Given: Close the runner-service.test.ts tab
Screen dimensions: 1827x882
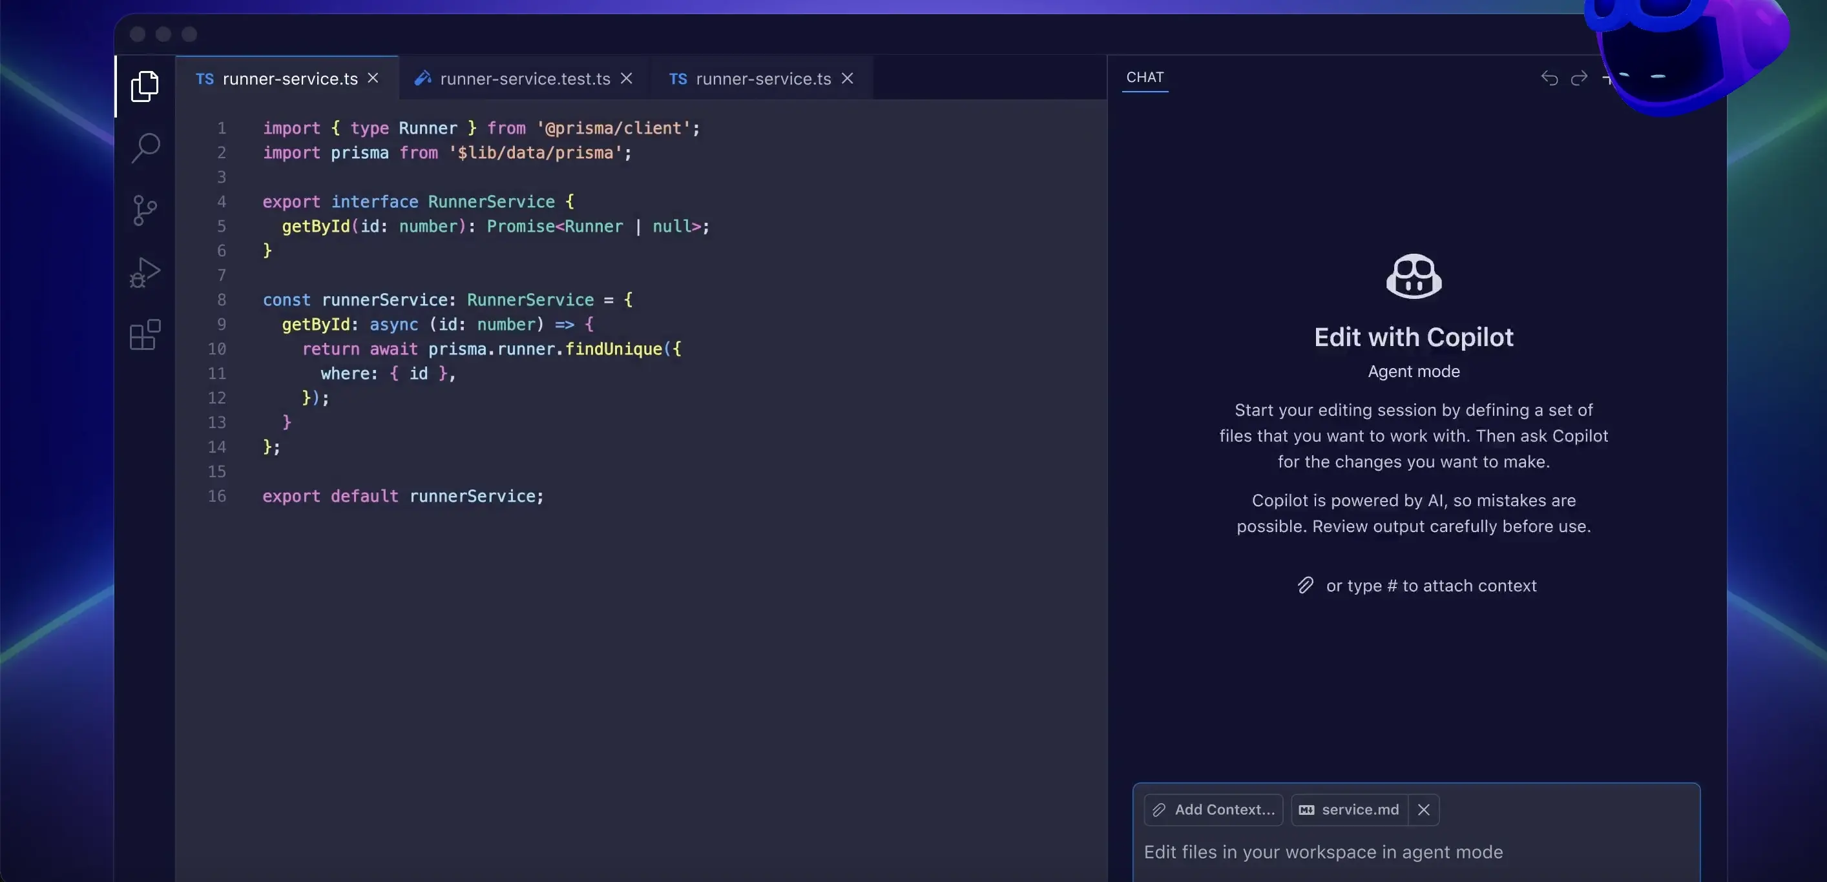Looking at the screenshot, I should click(626, 78).
